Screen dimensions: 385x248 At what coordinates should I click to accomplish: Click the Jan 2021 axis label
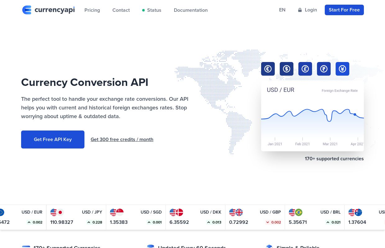coord(275,144)
